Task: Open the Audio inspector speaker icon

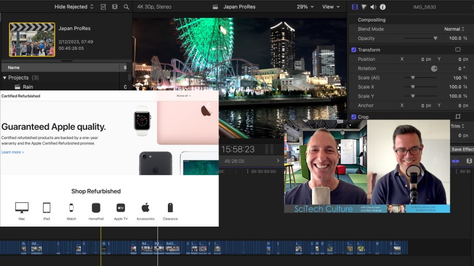Action: [373, 7]
